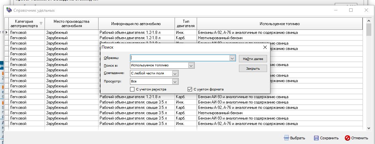Click the red Отменить cancel icon
The width and height of the screenshot is (375, 144).
point(348,138)
